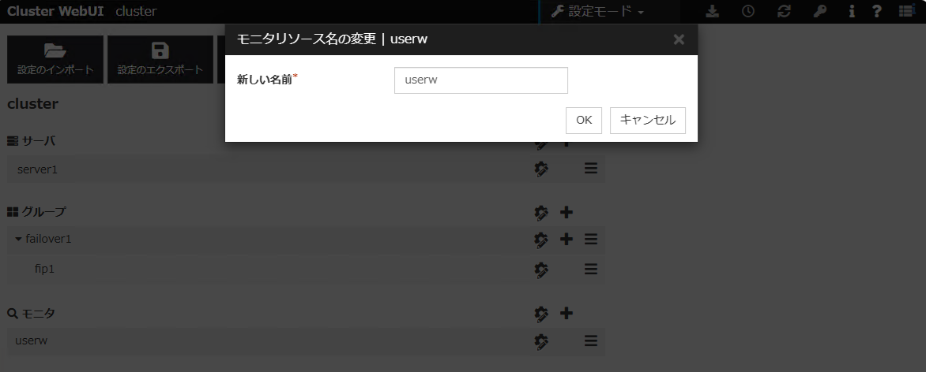The height and width of the screenshot is (372, 926).
Task: Click the key icon in the top bar
Action: tap(819, 12)
